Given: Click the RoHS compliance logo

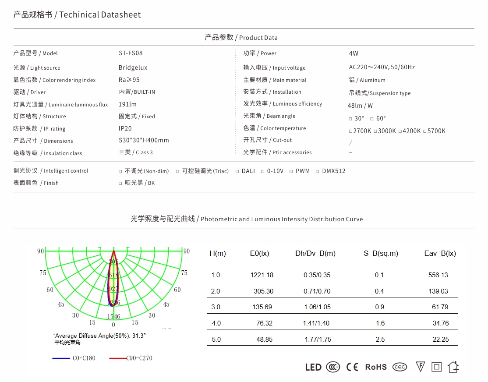Looking at the screenshot, I should pyautogui.click(x=376, y=367).
